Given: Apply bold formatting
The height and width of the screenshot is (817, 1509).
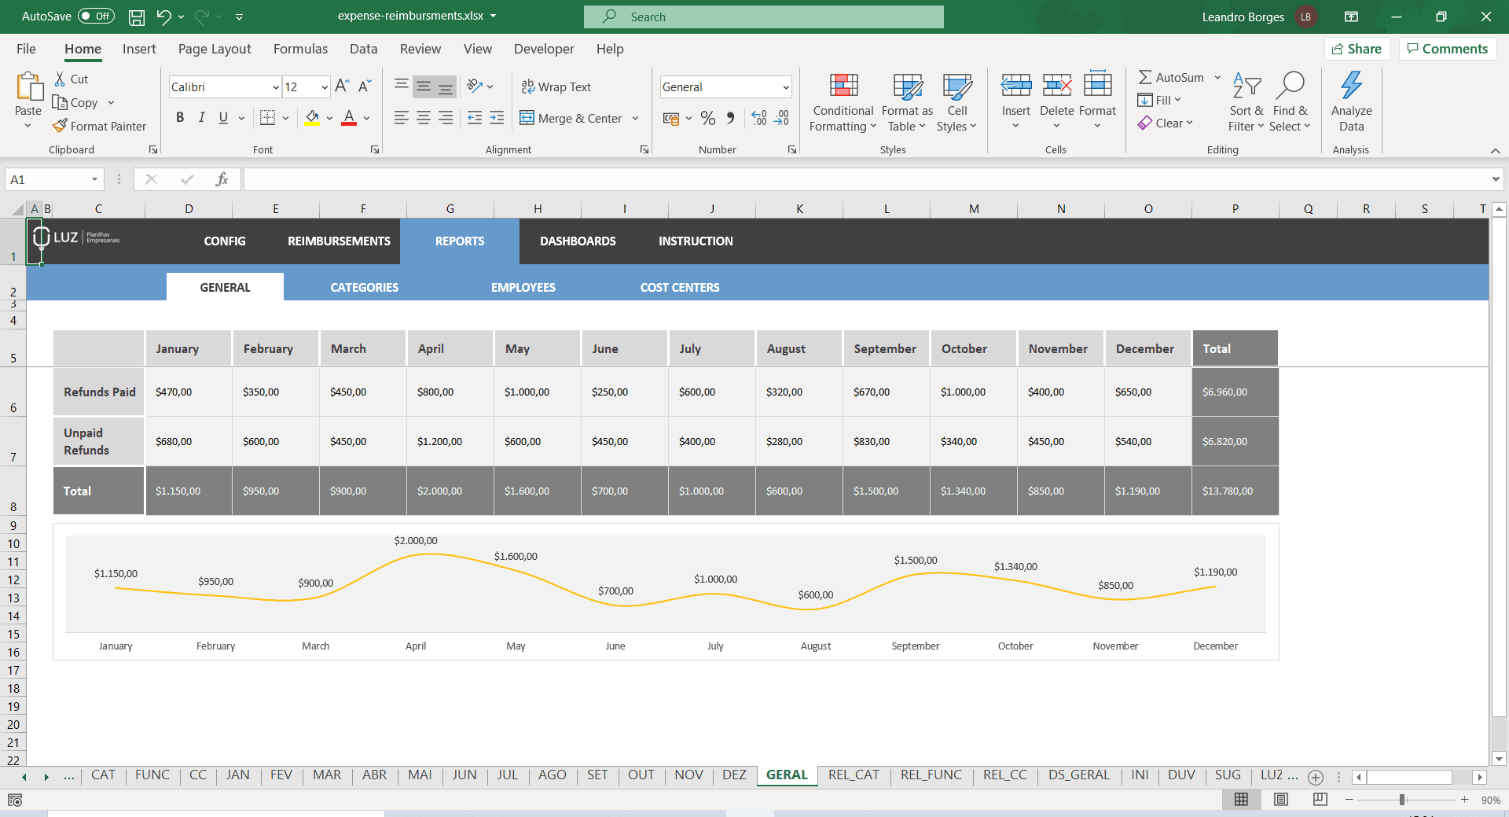Looking at the screenshot, I should click(180, 117).
